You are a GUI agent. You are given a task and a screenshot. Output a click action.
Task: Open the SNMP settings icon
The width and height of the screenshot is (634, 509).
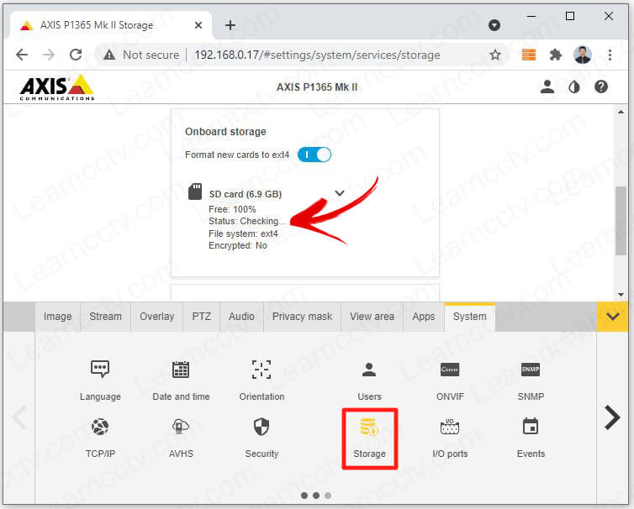click(531, 370)
